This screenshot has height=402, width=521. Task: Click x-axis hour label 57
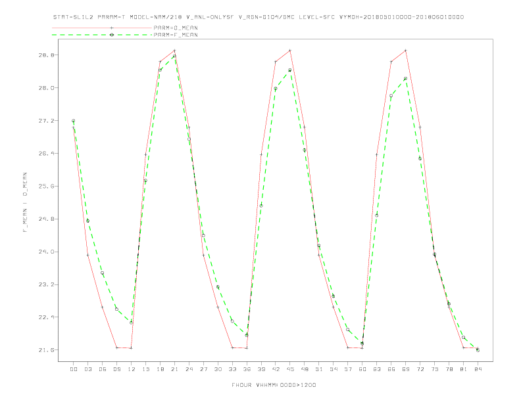click(348, 369)
